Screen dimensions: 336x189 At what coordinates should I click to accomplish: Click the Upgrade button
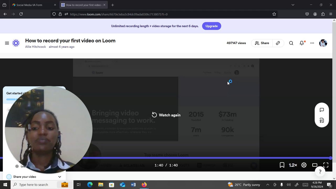coord(212,26)
